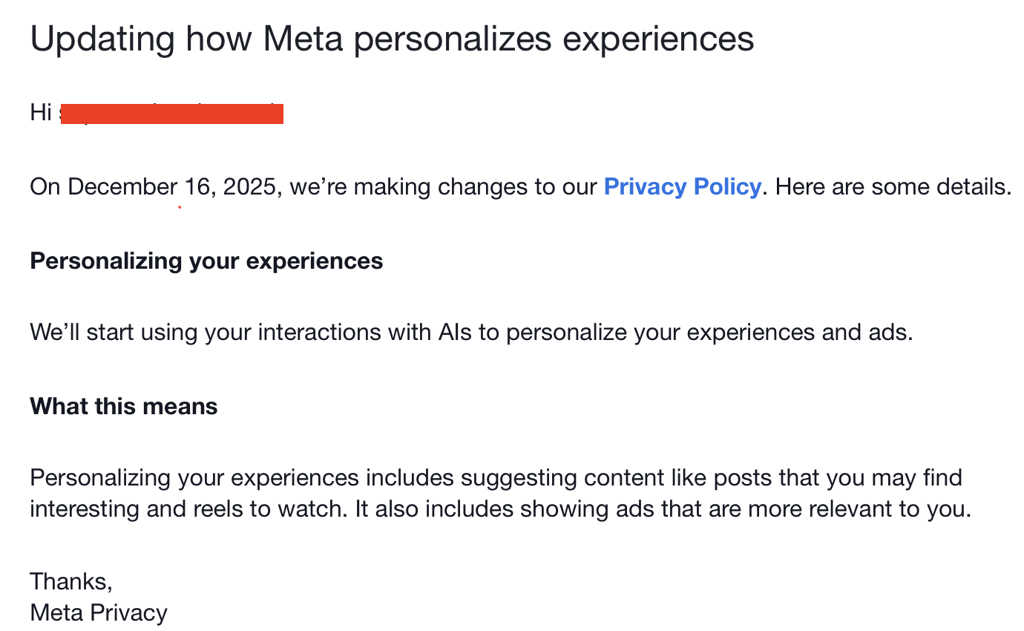
Task: Select the bold "Personalizing your experiences" heading
Action: [206, 261]
